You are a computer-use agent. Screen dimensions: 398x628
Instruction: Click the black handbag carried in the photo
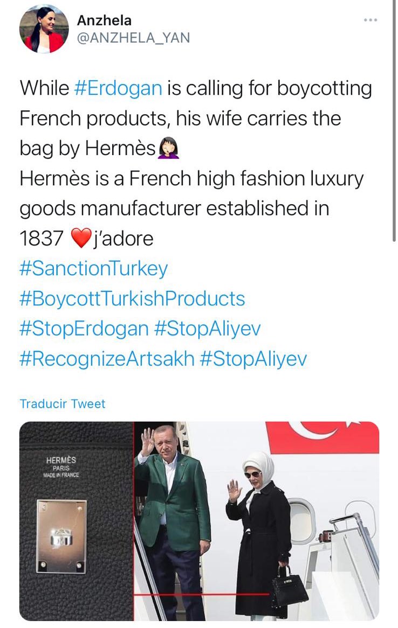pyautogui.click(x=289, y=586)
